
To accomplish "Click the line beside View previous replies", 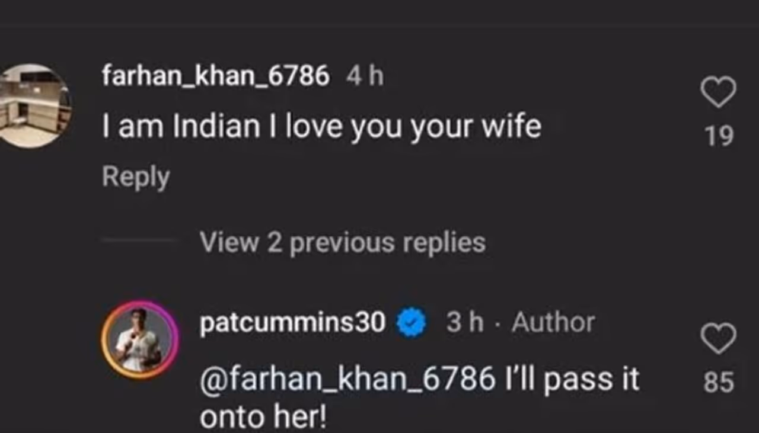I will (x=138, y=241).
